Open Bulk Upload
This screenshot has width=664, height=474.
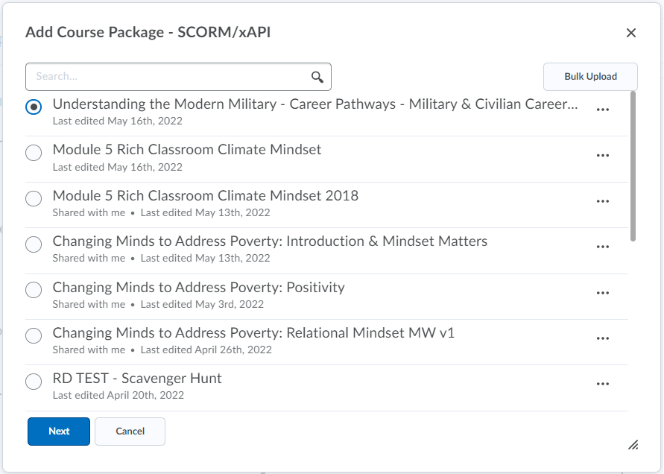pyautogui.click(x=590, y=77)
